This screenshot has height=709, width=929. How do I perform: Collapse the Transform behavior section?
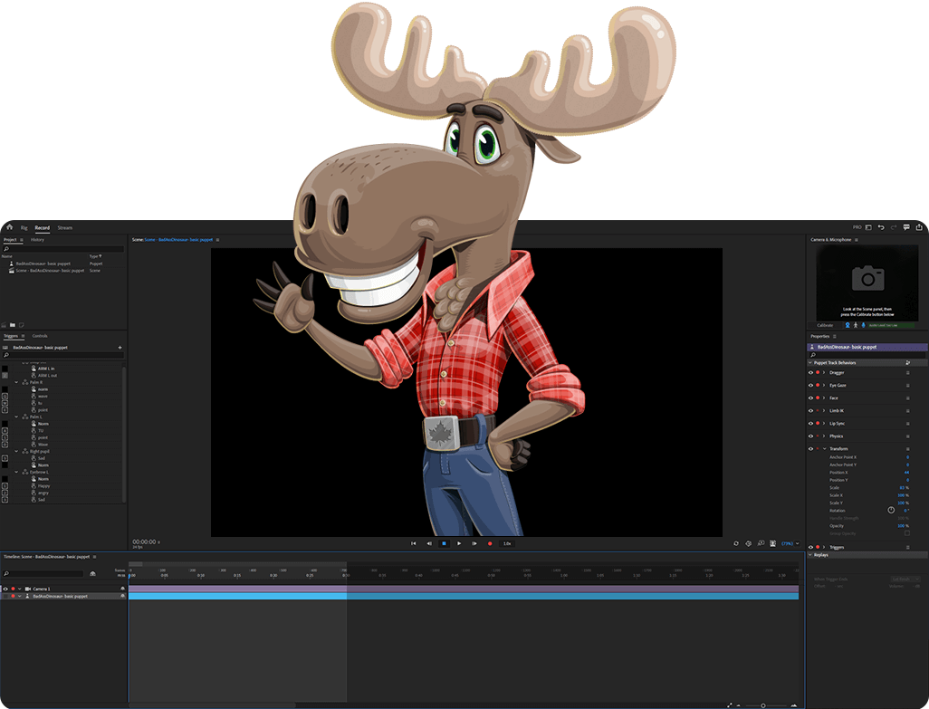[x=824, y=448]
